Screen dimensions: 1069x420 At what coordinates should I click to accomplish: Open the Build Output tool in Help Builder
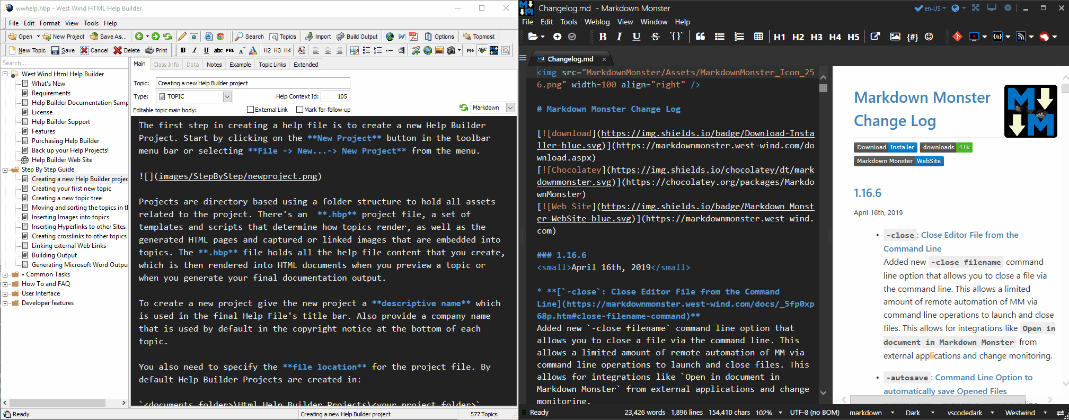(357, 37)
